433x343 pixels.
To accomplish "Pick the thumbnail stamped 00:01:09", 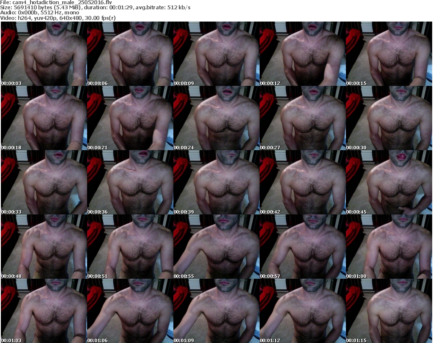I will (216, 311).
